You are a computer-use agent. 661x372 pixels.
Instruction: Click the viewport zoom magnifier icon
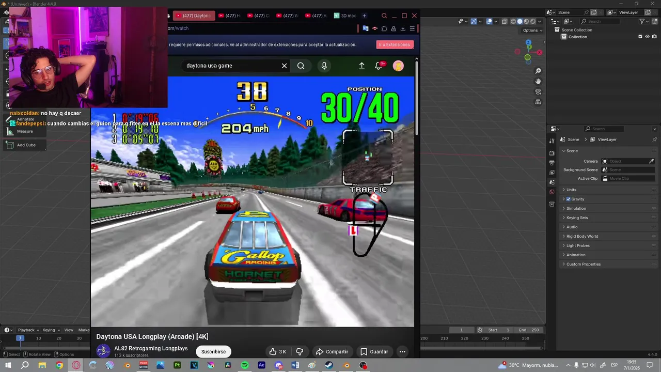538,71
